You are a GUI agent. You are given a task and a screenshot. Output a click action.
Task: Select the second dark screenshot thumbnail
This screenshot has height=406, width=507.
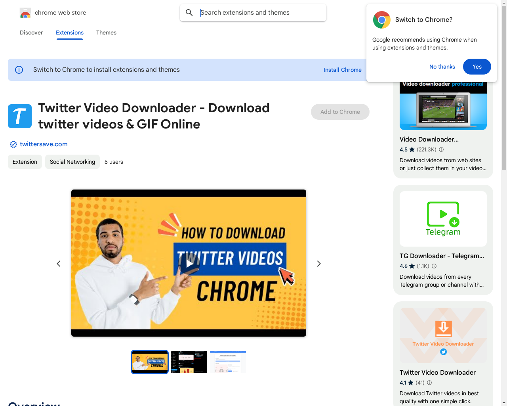pos(189,362)
